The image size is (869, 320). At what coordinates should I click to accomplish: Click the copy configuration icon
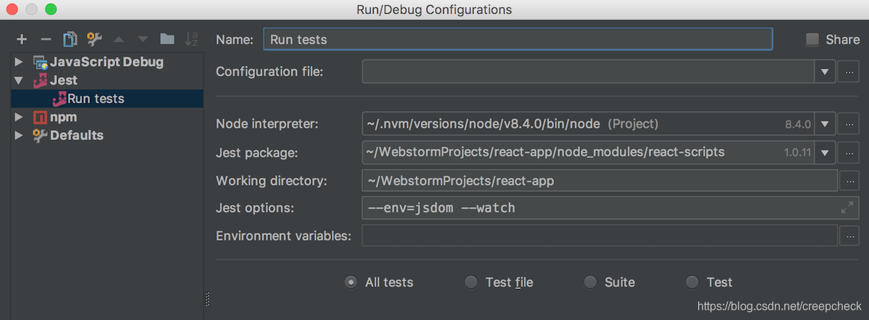[x=70, y=39]
